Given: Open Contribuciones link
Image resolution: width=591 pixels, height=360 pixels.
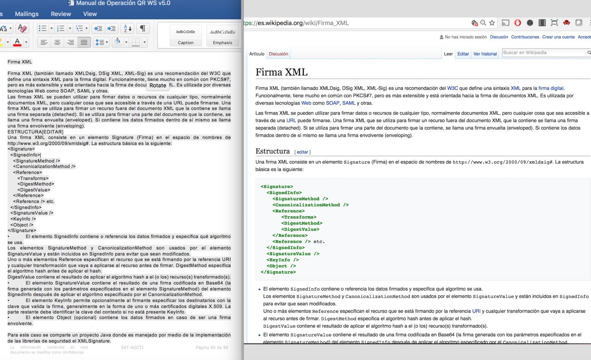Looking at the screenshot, I should click(x=525, y=37).
